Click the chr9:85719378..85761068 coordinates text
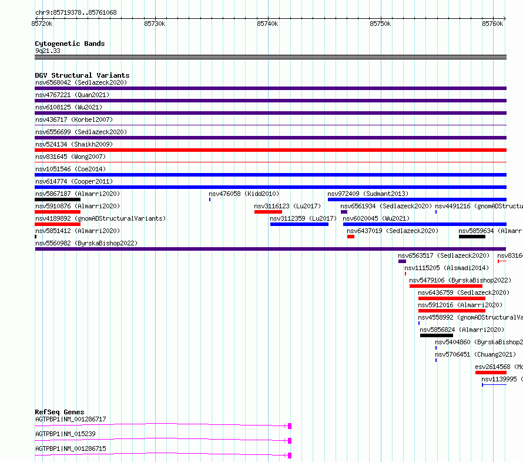 click(76, 12)
